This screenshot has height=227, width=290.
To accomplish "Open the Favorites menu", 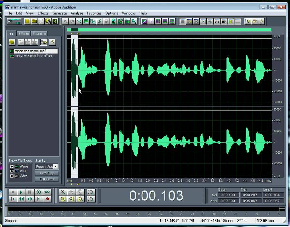I will (94, 13).
